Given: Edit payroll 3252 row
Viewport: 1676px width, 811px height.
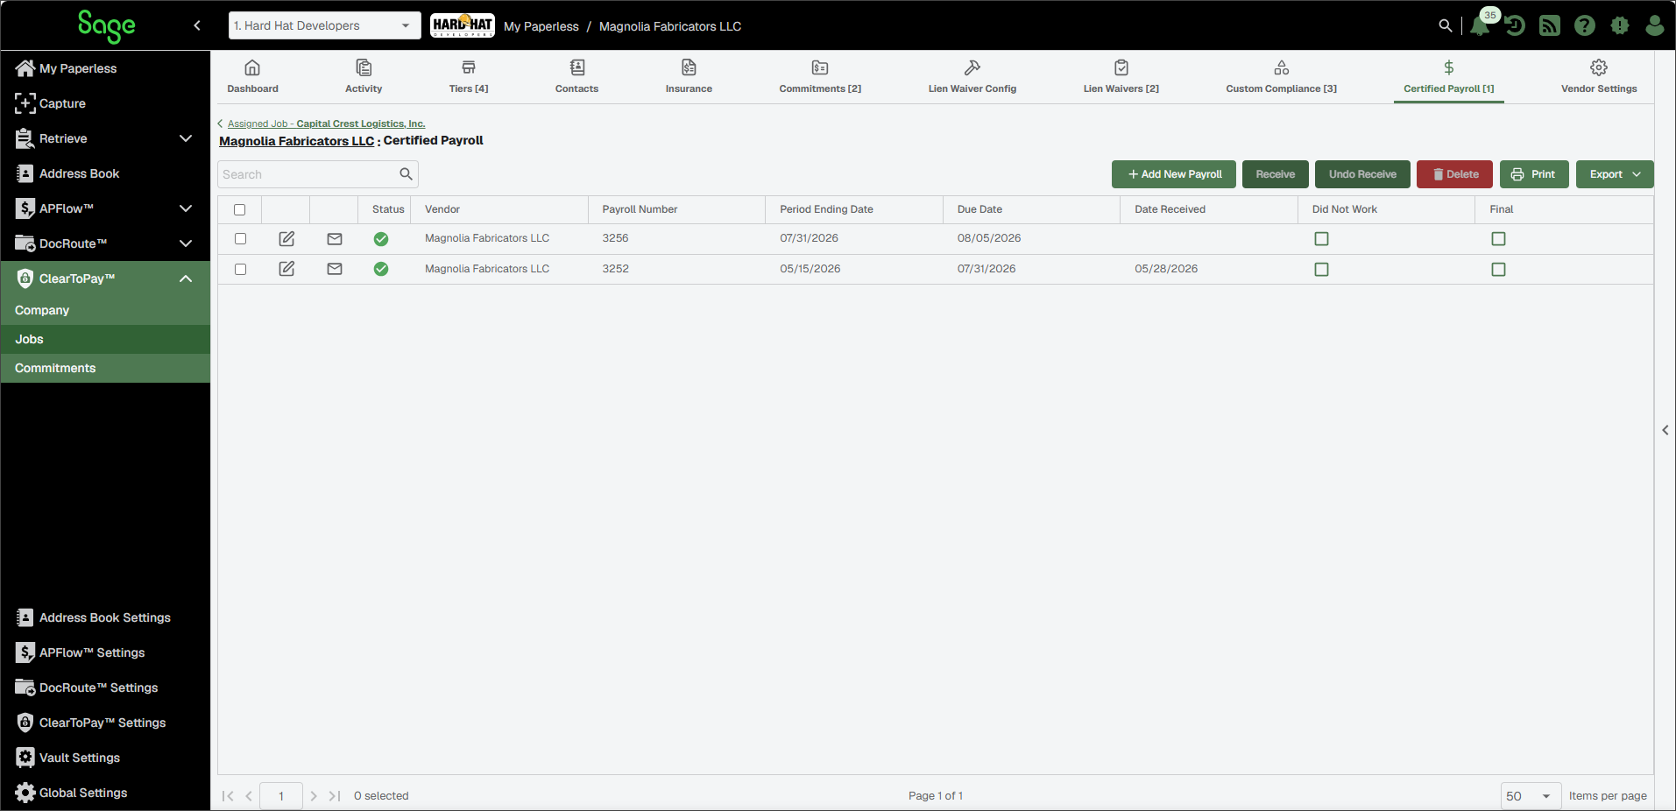Looking at the screenshot, I should tap(286, 269).
